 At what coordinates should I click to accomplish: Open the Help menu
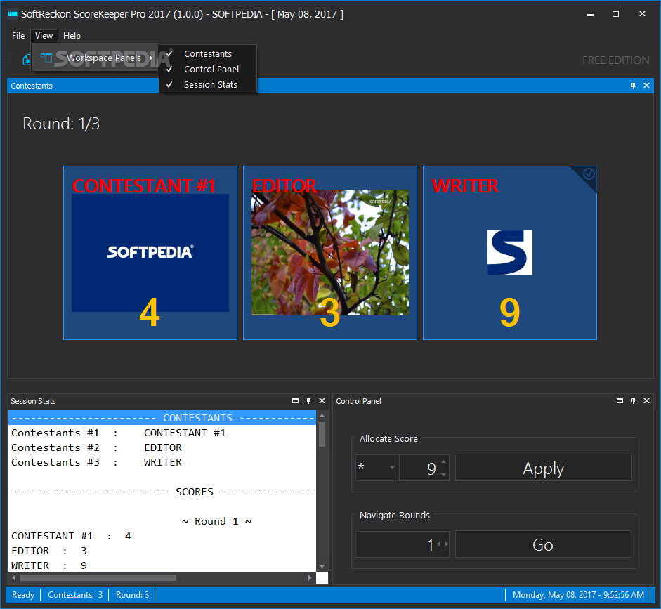point(72,36)
